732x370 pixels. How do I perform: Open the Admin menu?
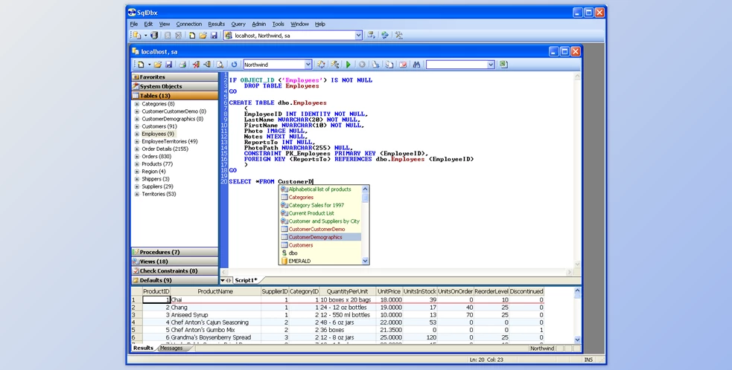258,25
